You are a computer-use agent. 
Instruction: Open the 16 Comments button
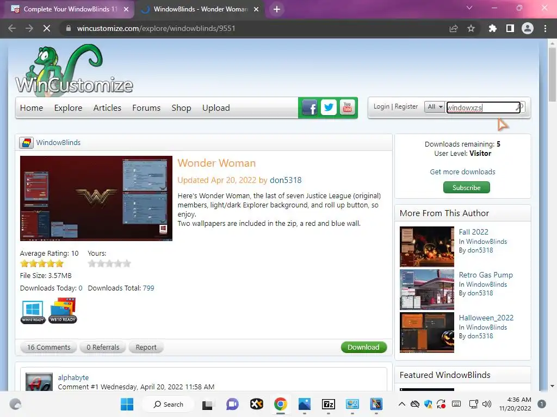48,347
